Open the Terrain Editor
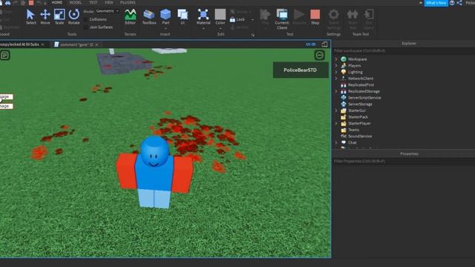The width and height of the screenshot is (475, 267). point(131,16)
